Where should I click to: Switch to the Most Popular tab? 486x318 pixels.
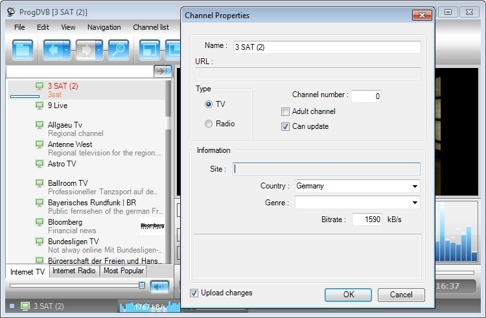(124, 271)
